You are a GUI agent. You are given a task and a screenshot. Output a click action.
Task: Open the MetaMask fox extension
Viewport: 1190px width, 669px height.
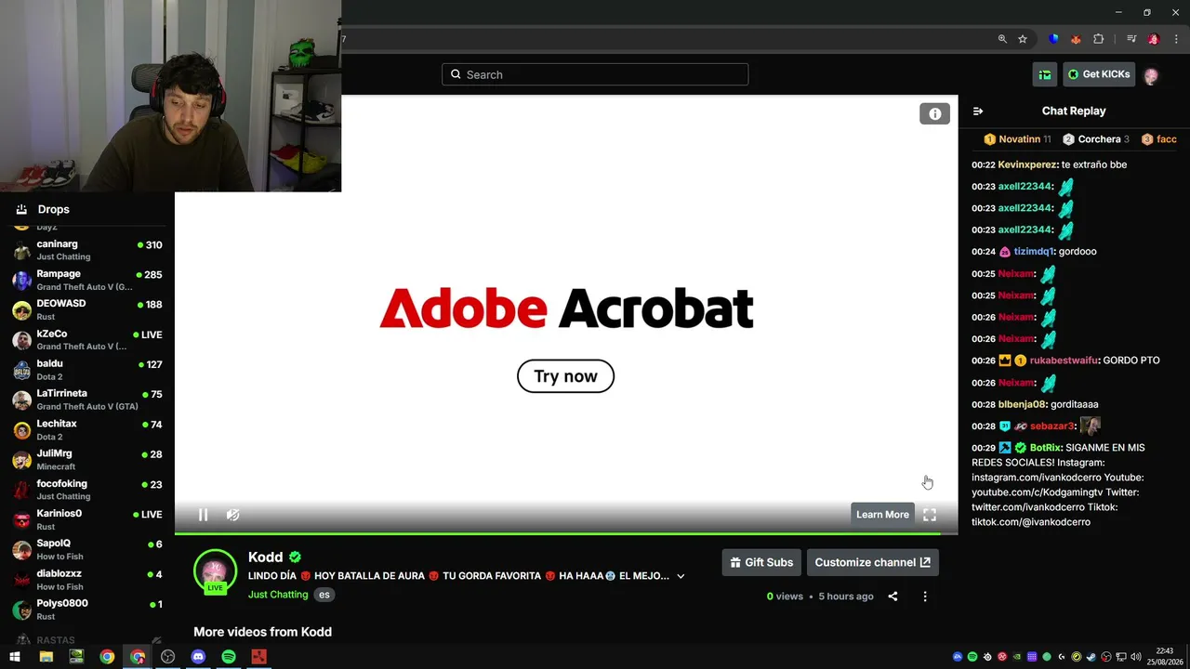tap(1076, 39)
